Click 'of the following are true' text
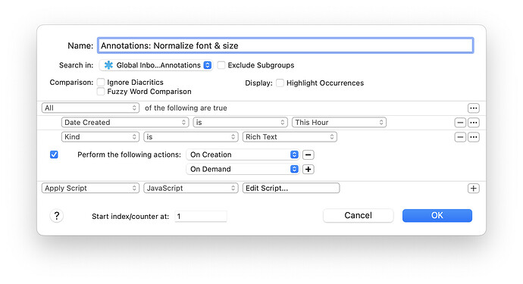Image resolution: width=523 pixels, height=284 pixels. (186, 108)
